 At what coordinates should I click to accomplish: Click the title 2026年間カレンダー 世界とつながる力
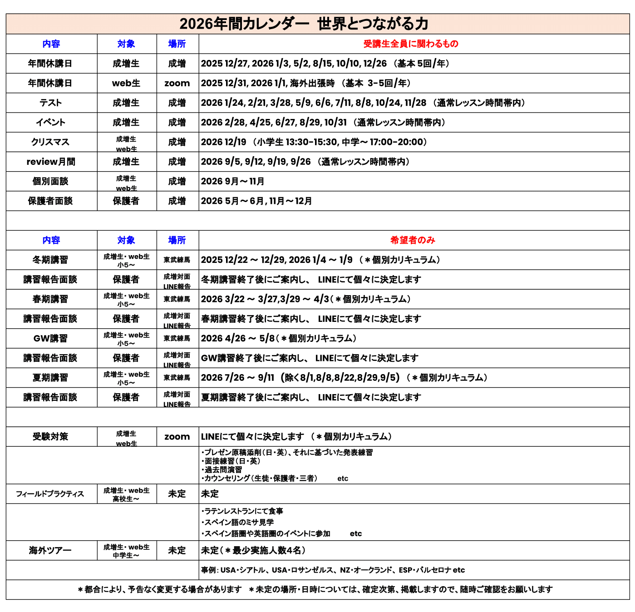pyautogui.click(x=304, y=24)
